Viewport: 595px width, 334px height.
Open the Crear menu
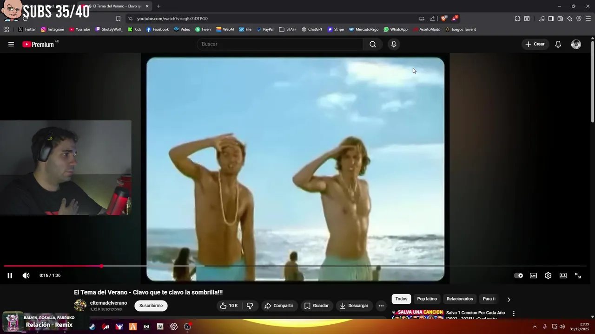(x=535, y=44)
